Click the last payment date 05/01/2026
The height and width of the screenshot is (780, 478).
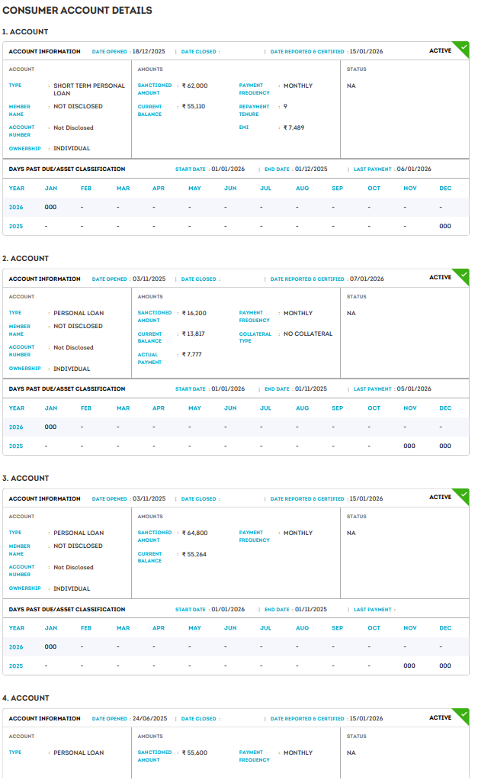coord(414,388)
